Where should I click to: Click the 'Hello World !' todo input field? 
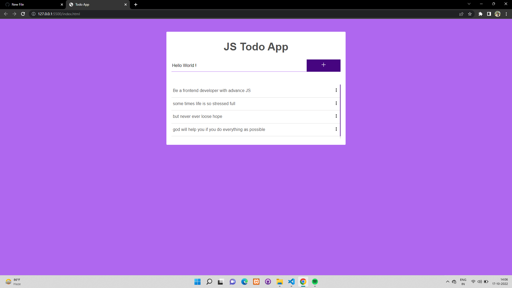pos(239,65)
